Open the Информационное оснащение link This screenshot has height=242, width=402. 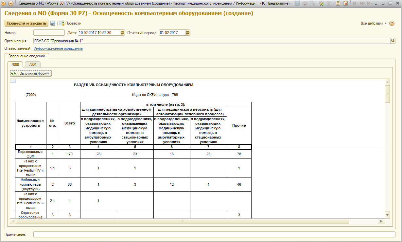pyautogui.click(x=58, y=48)
